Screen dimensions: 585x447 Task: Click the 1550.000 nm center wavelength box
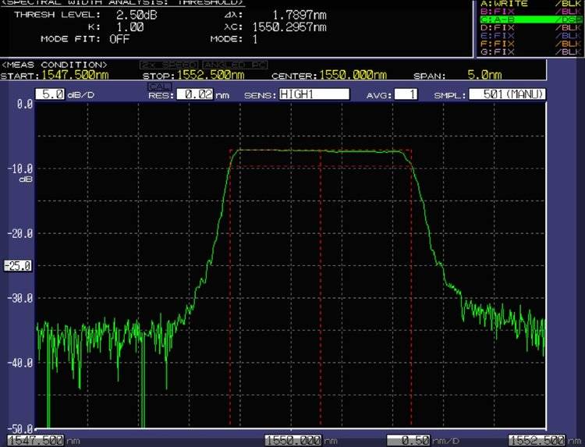(x=293, y=441)
